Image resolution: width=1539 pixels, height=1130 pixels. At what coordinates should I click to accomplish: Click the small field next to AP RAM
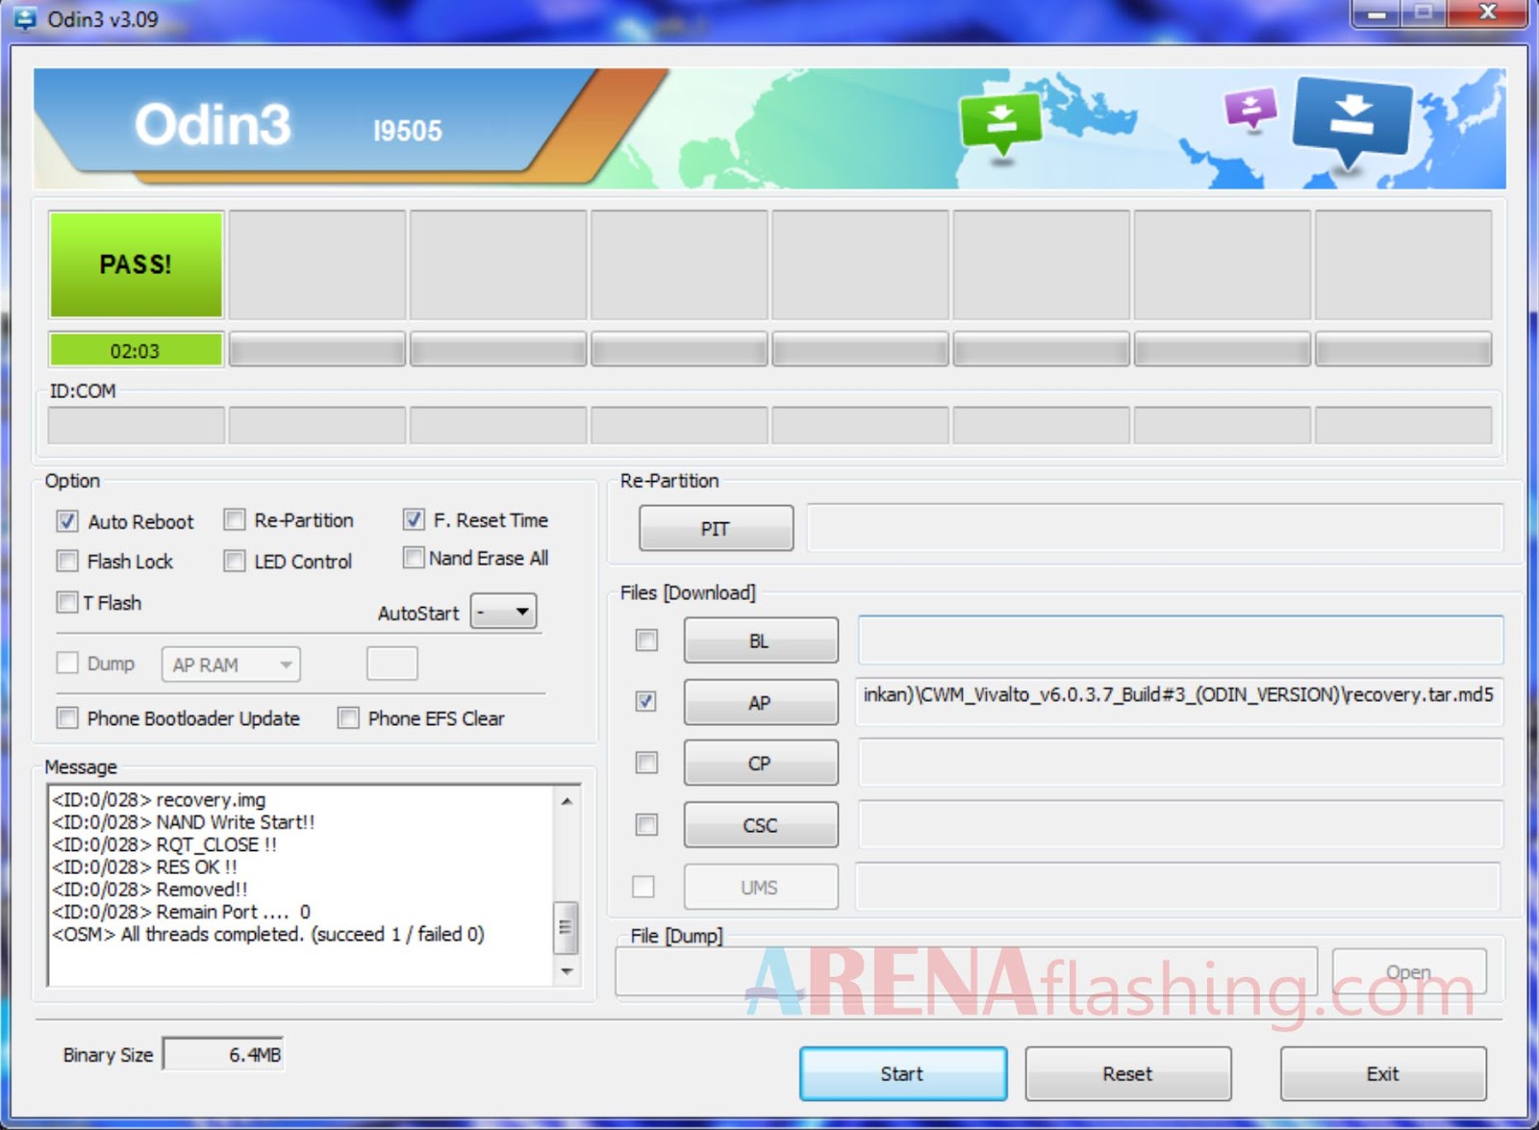point(392,664)
